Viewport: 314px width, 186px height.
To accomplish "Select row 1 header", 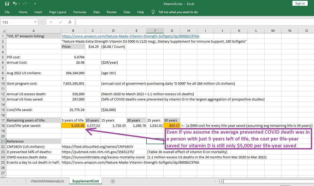I will [3, 36].
